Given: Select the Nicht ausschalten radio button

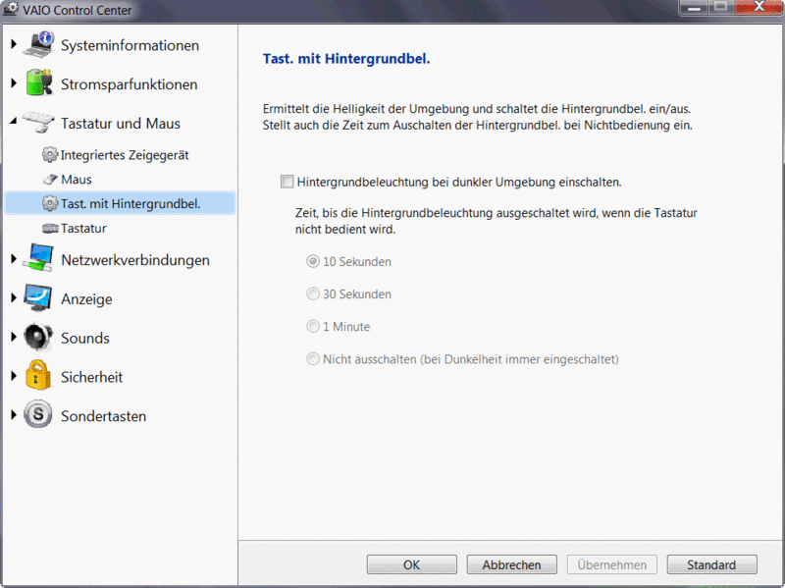Looking at the screenshot, I should click(313, 359).
